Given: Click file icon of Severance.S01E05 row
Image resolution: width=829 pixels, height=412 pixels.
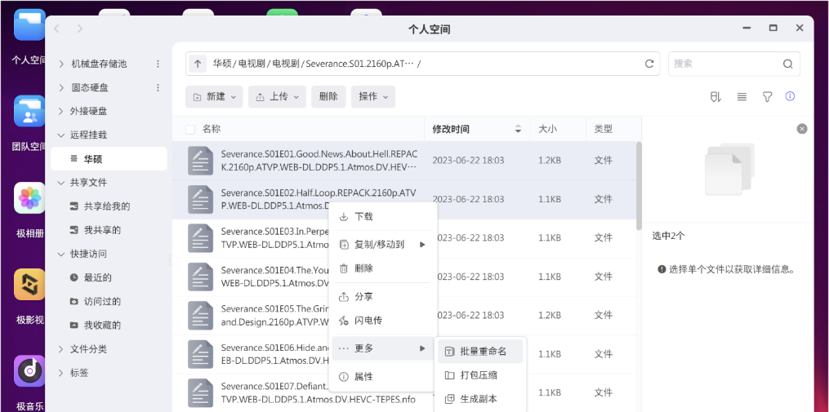Looking at the screenshot, I should (x=200, y=316).
